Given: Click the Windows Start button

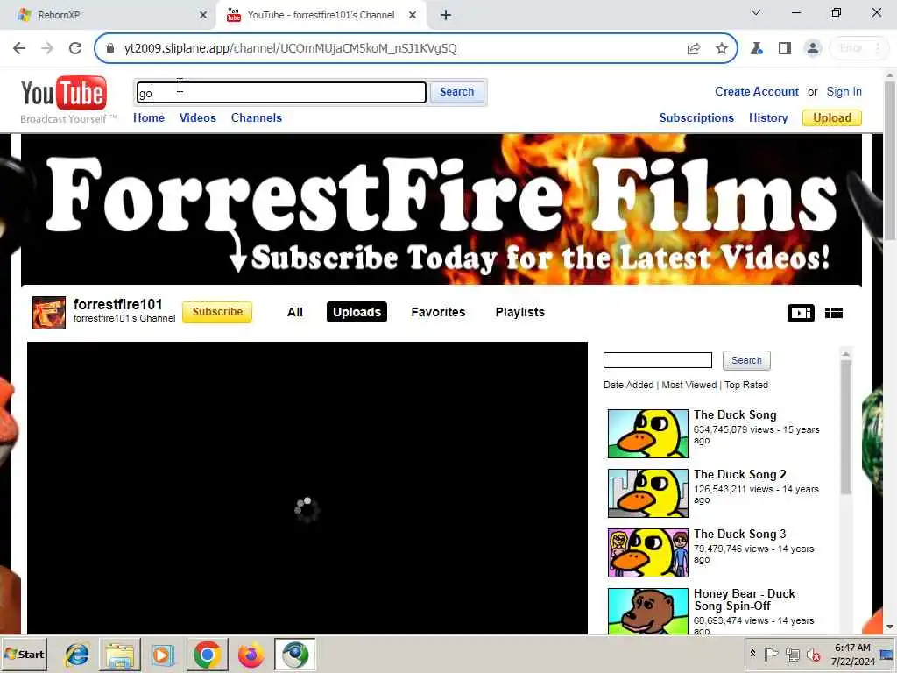Looking at the screenshot, I should (x=24, y=654).
